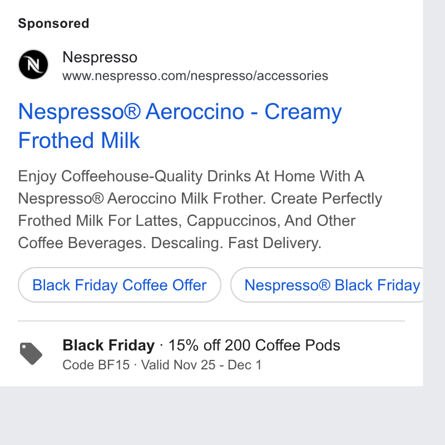Image resolution: width=445 pixels, height=445 pixels.
Task: Open the Nespresso Aeroccino headline link
Action: (x=180, y=126)
